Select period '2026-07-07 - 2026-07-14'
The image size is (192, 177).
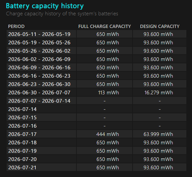(x=39, y=101)
